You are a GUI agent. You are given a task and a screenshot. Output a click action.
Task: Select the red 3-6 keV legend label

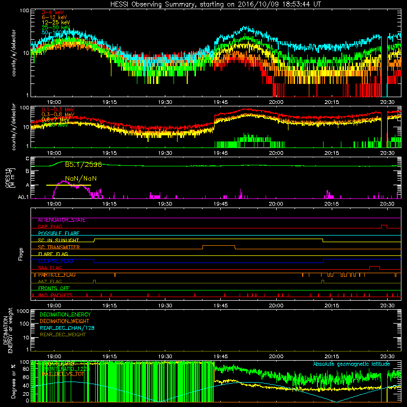(52, 12)
